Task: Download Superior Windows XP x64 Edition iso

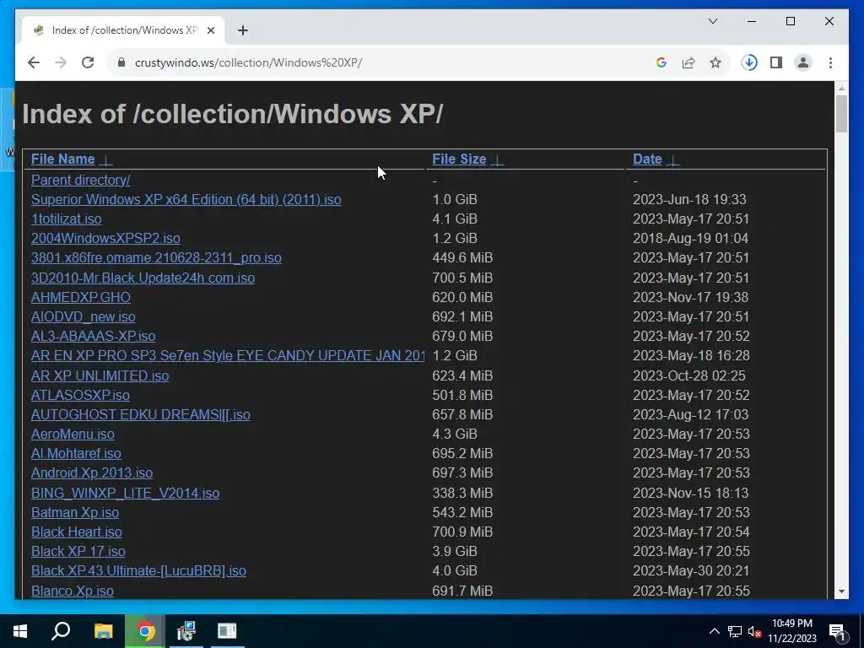Action: (x=186, y=199)
